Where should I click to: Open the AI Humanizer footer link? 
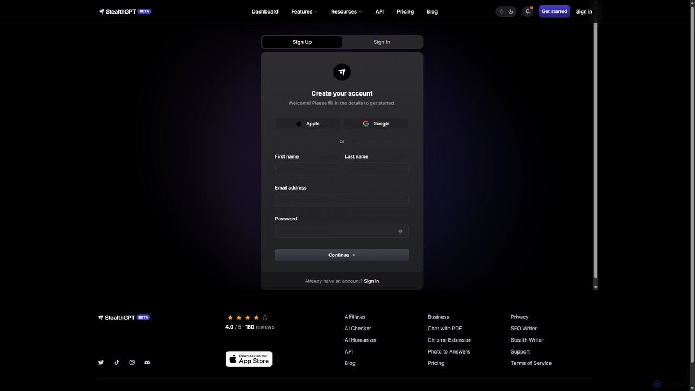361,340
